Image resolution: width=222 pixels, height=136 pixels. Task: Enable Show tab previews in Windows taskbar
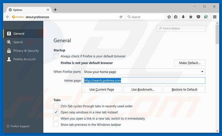(56, 125)
